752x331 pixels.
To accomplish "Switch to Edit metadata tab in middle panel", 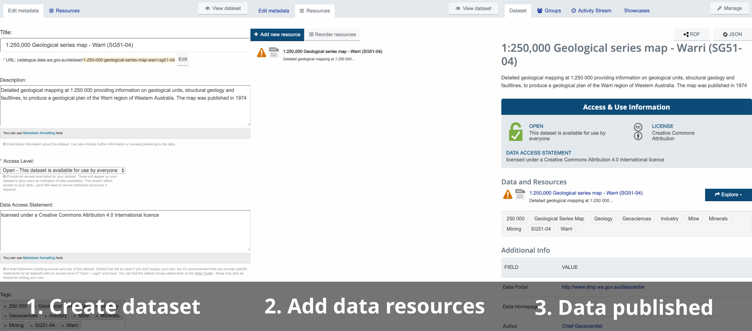I will pos(274,11).
